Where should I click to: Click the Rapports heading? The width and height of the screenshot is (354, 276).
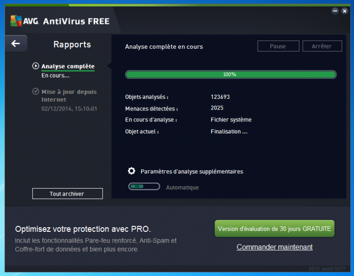pos(72,44)
